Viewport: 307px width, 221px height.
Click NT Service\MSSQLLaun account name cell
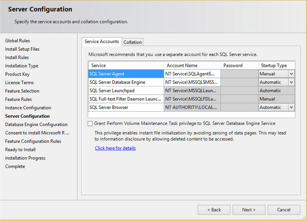pos(192,91)
